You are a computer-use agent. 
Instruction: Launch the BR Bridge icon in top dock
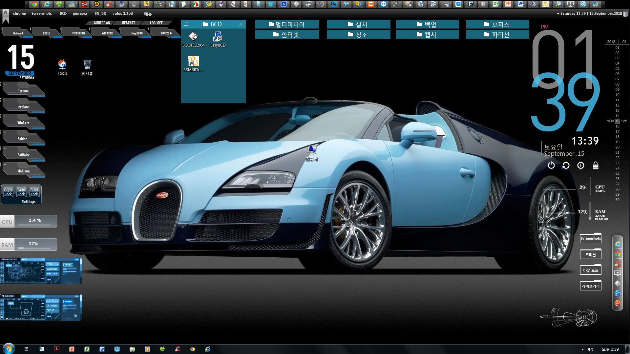[x=334, y=4]
